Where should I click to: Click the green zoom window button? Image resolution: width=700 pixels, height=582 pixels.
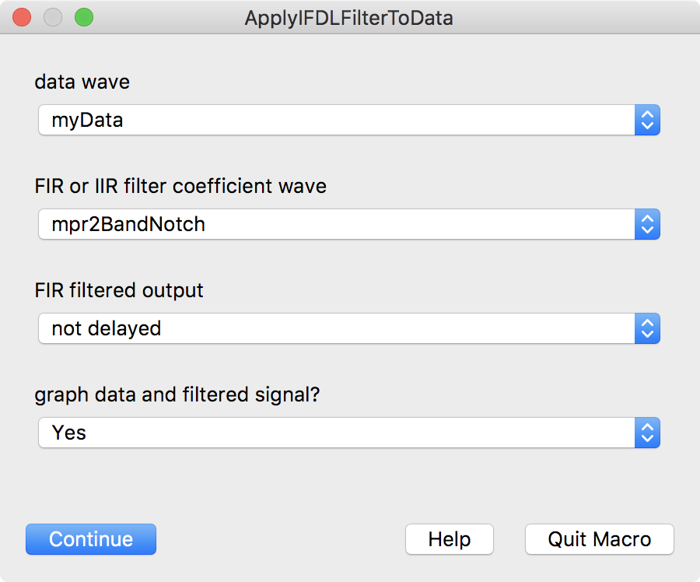pos(83,17)
